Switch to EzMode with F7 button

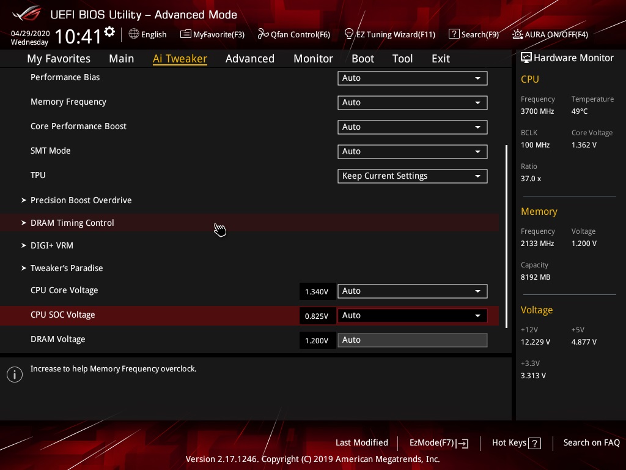[438, 442]
